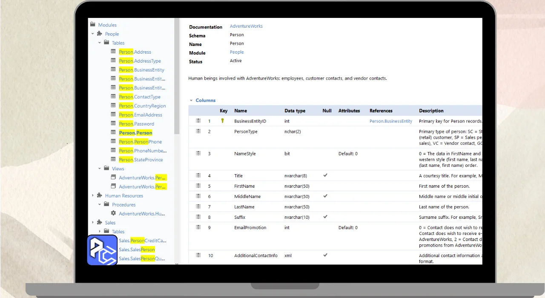Click the table icon beside Person.StateProvince
The image size is (545, 298).
pyautogui.click(x=113, y=159)
